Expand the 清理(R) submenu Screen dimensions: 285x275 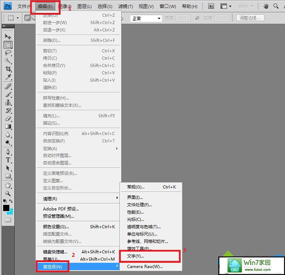pyautogui.click(x=79, y=199)
